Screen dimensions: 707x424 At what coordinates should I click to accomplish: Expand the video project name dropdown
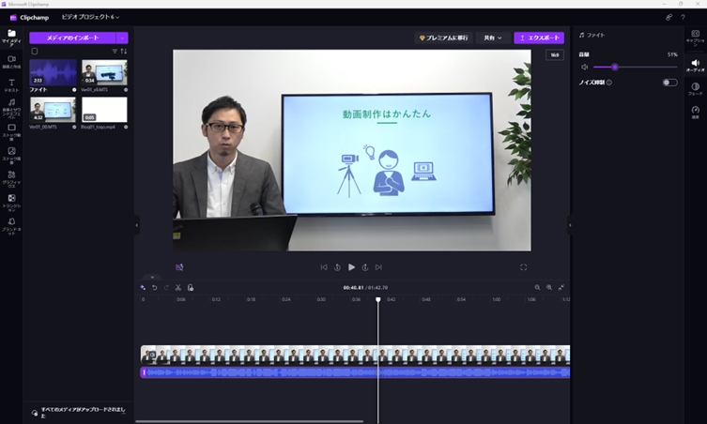click(91, 17)
